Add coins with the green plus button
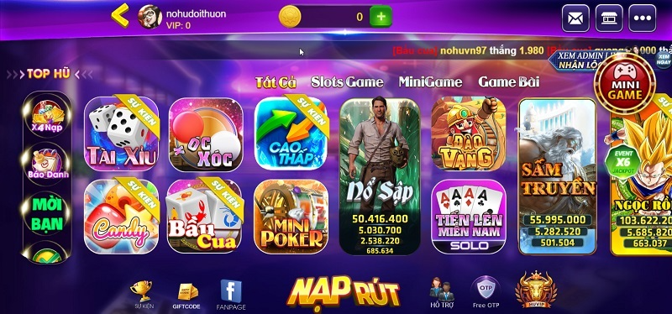Image resolution: width=672 pixels, height=314 pixels. [x=381, y=17]
